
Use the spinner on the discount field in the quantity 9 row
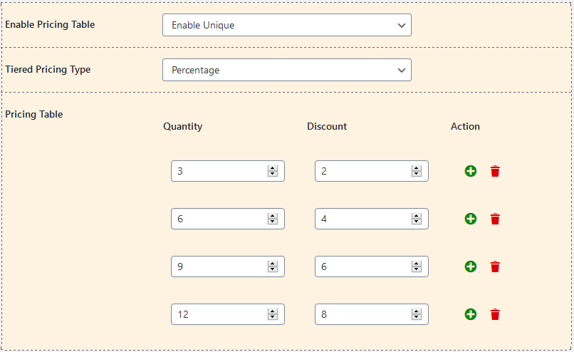[x=417, y=266]
